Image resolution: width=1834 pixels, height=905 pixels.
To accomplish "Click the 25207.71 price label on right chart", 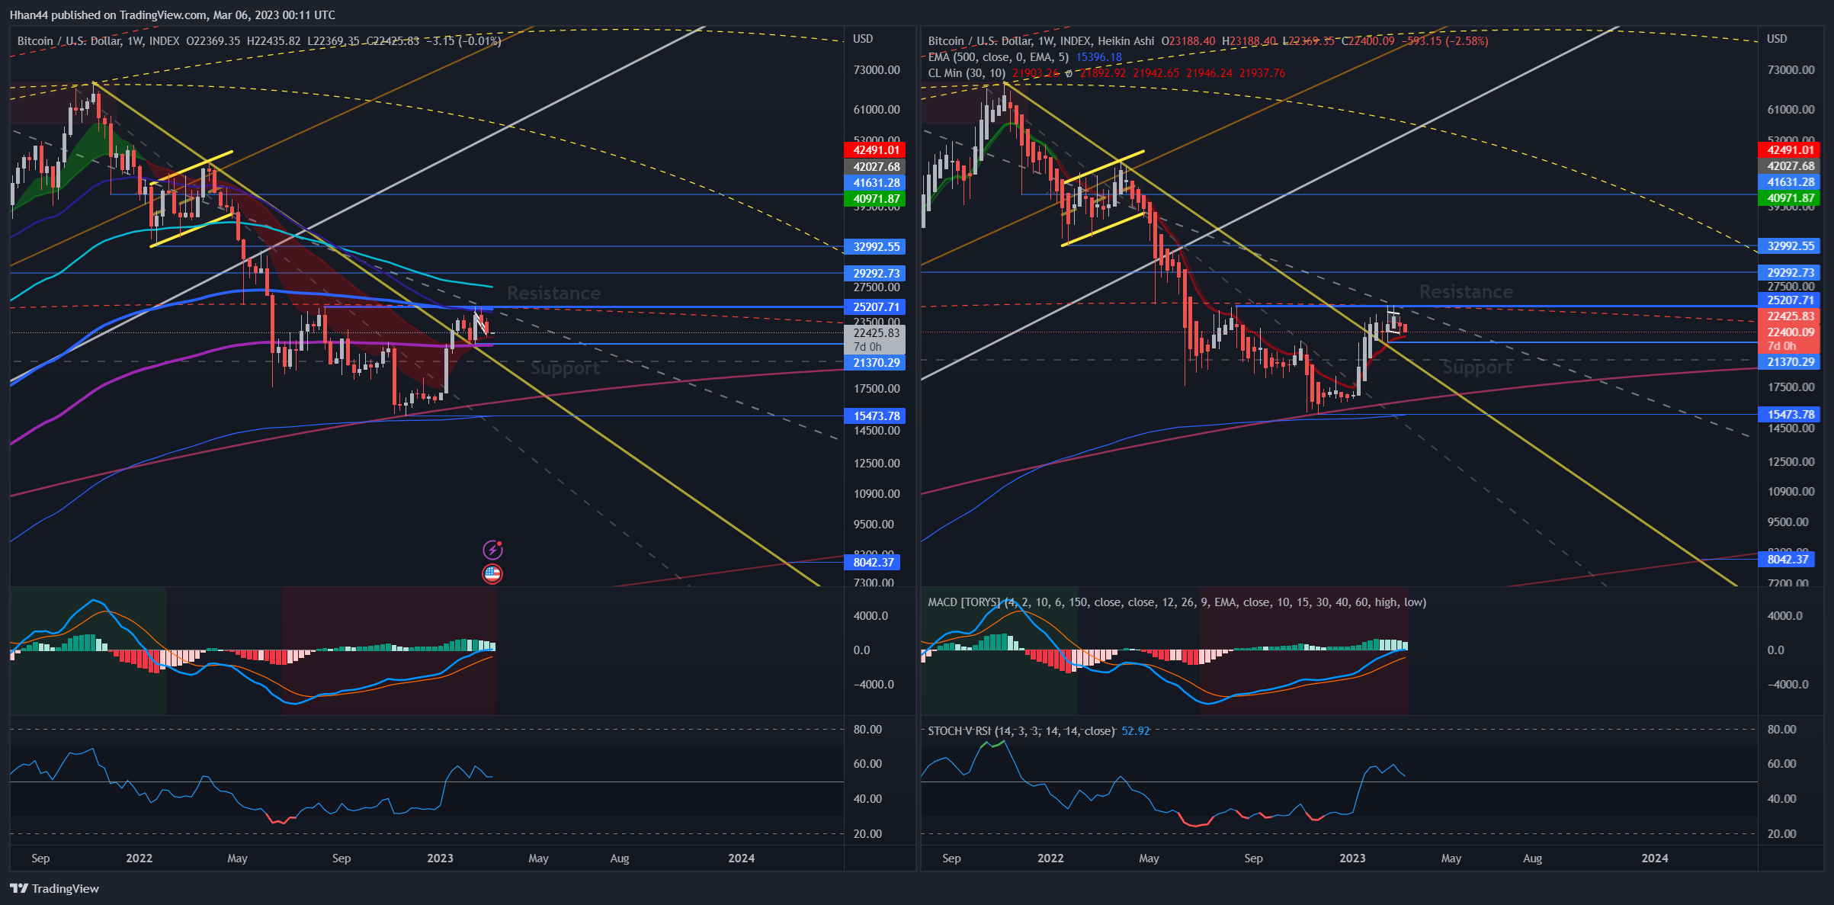I will click(x=1788, y=300).
